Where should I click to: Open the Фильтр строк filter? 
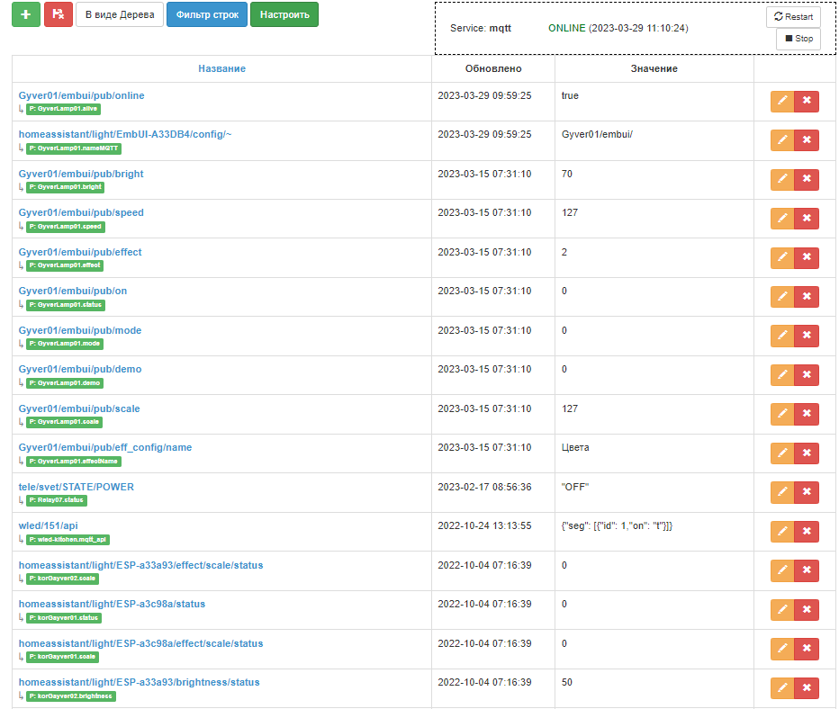207,14
